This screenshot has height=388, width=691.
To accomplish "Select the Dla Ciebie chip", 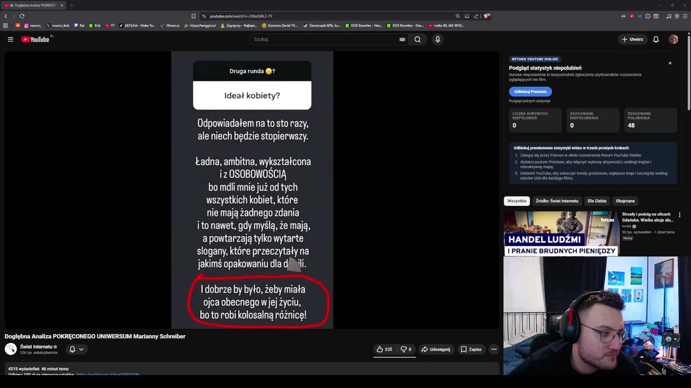I will coord(597,201).
